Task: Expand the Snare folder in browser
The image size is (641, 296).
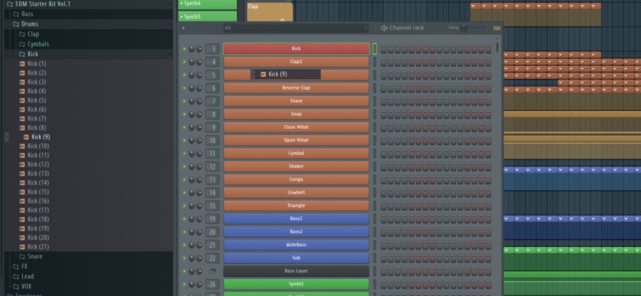Action: tap(35, 257)
